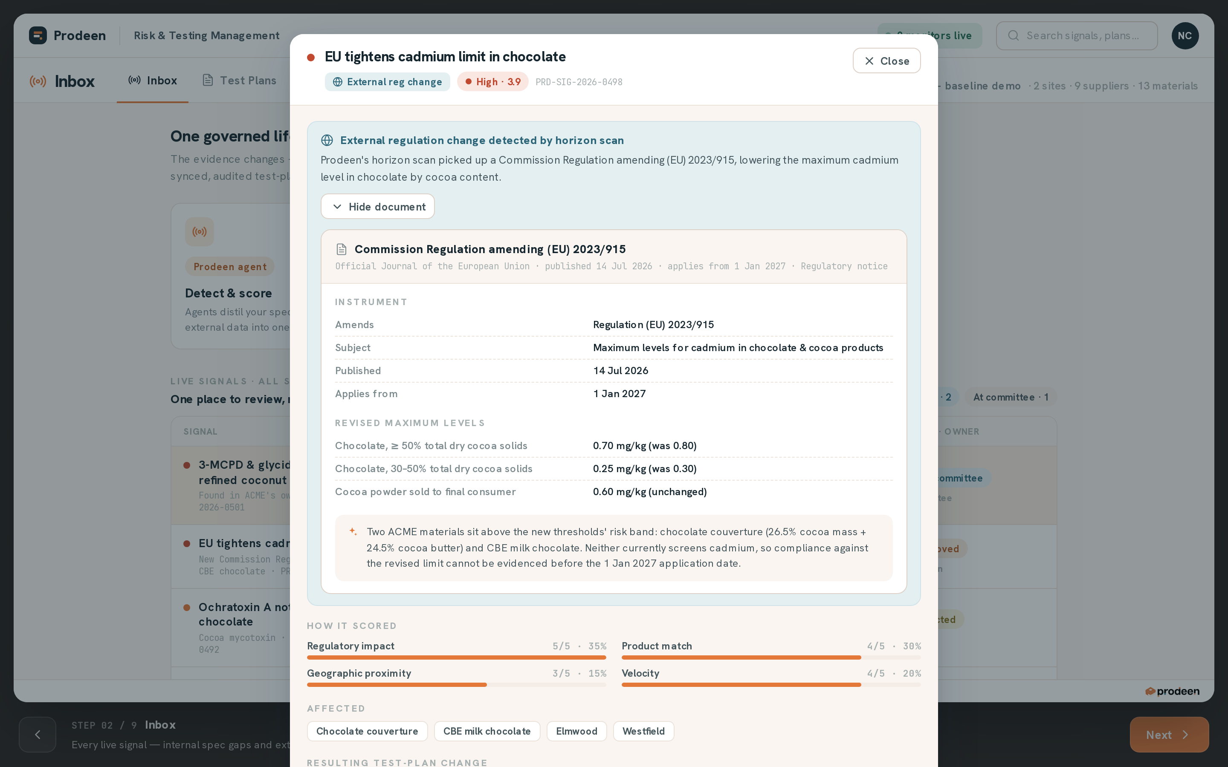This screenshot has height=767, width=1228.
Task: Click the Regulatory impact score bar
Action: (456, 657)
